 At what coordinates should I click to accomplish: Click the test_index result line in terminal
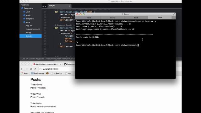[99, 26]
